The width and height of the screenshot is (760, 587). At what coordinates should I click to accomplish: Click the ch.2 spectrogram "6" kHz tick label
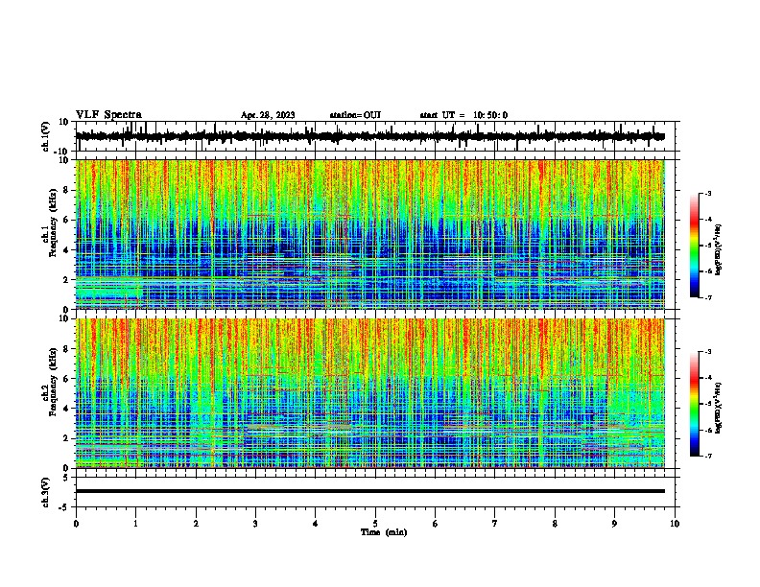67,379
